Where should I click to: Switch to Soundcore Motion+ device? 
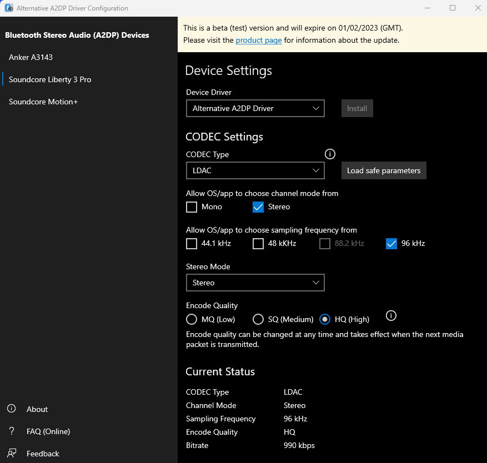pyautogui.click(x=43, y=102)
